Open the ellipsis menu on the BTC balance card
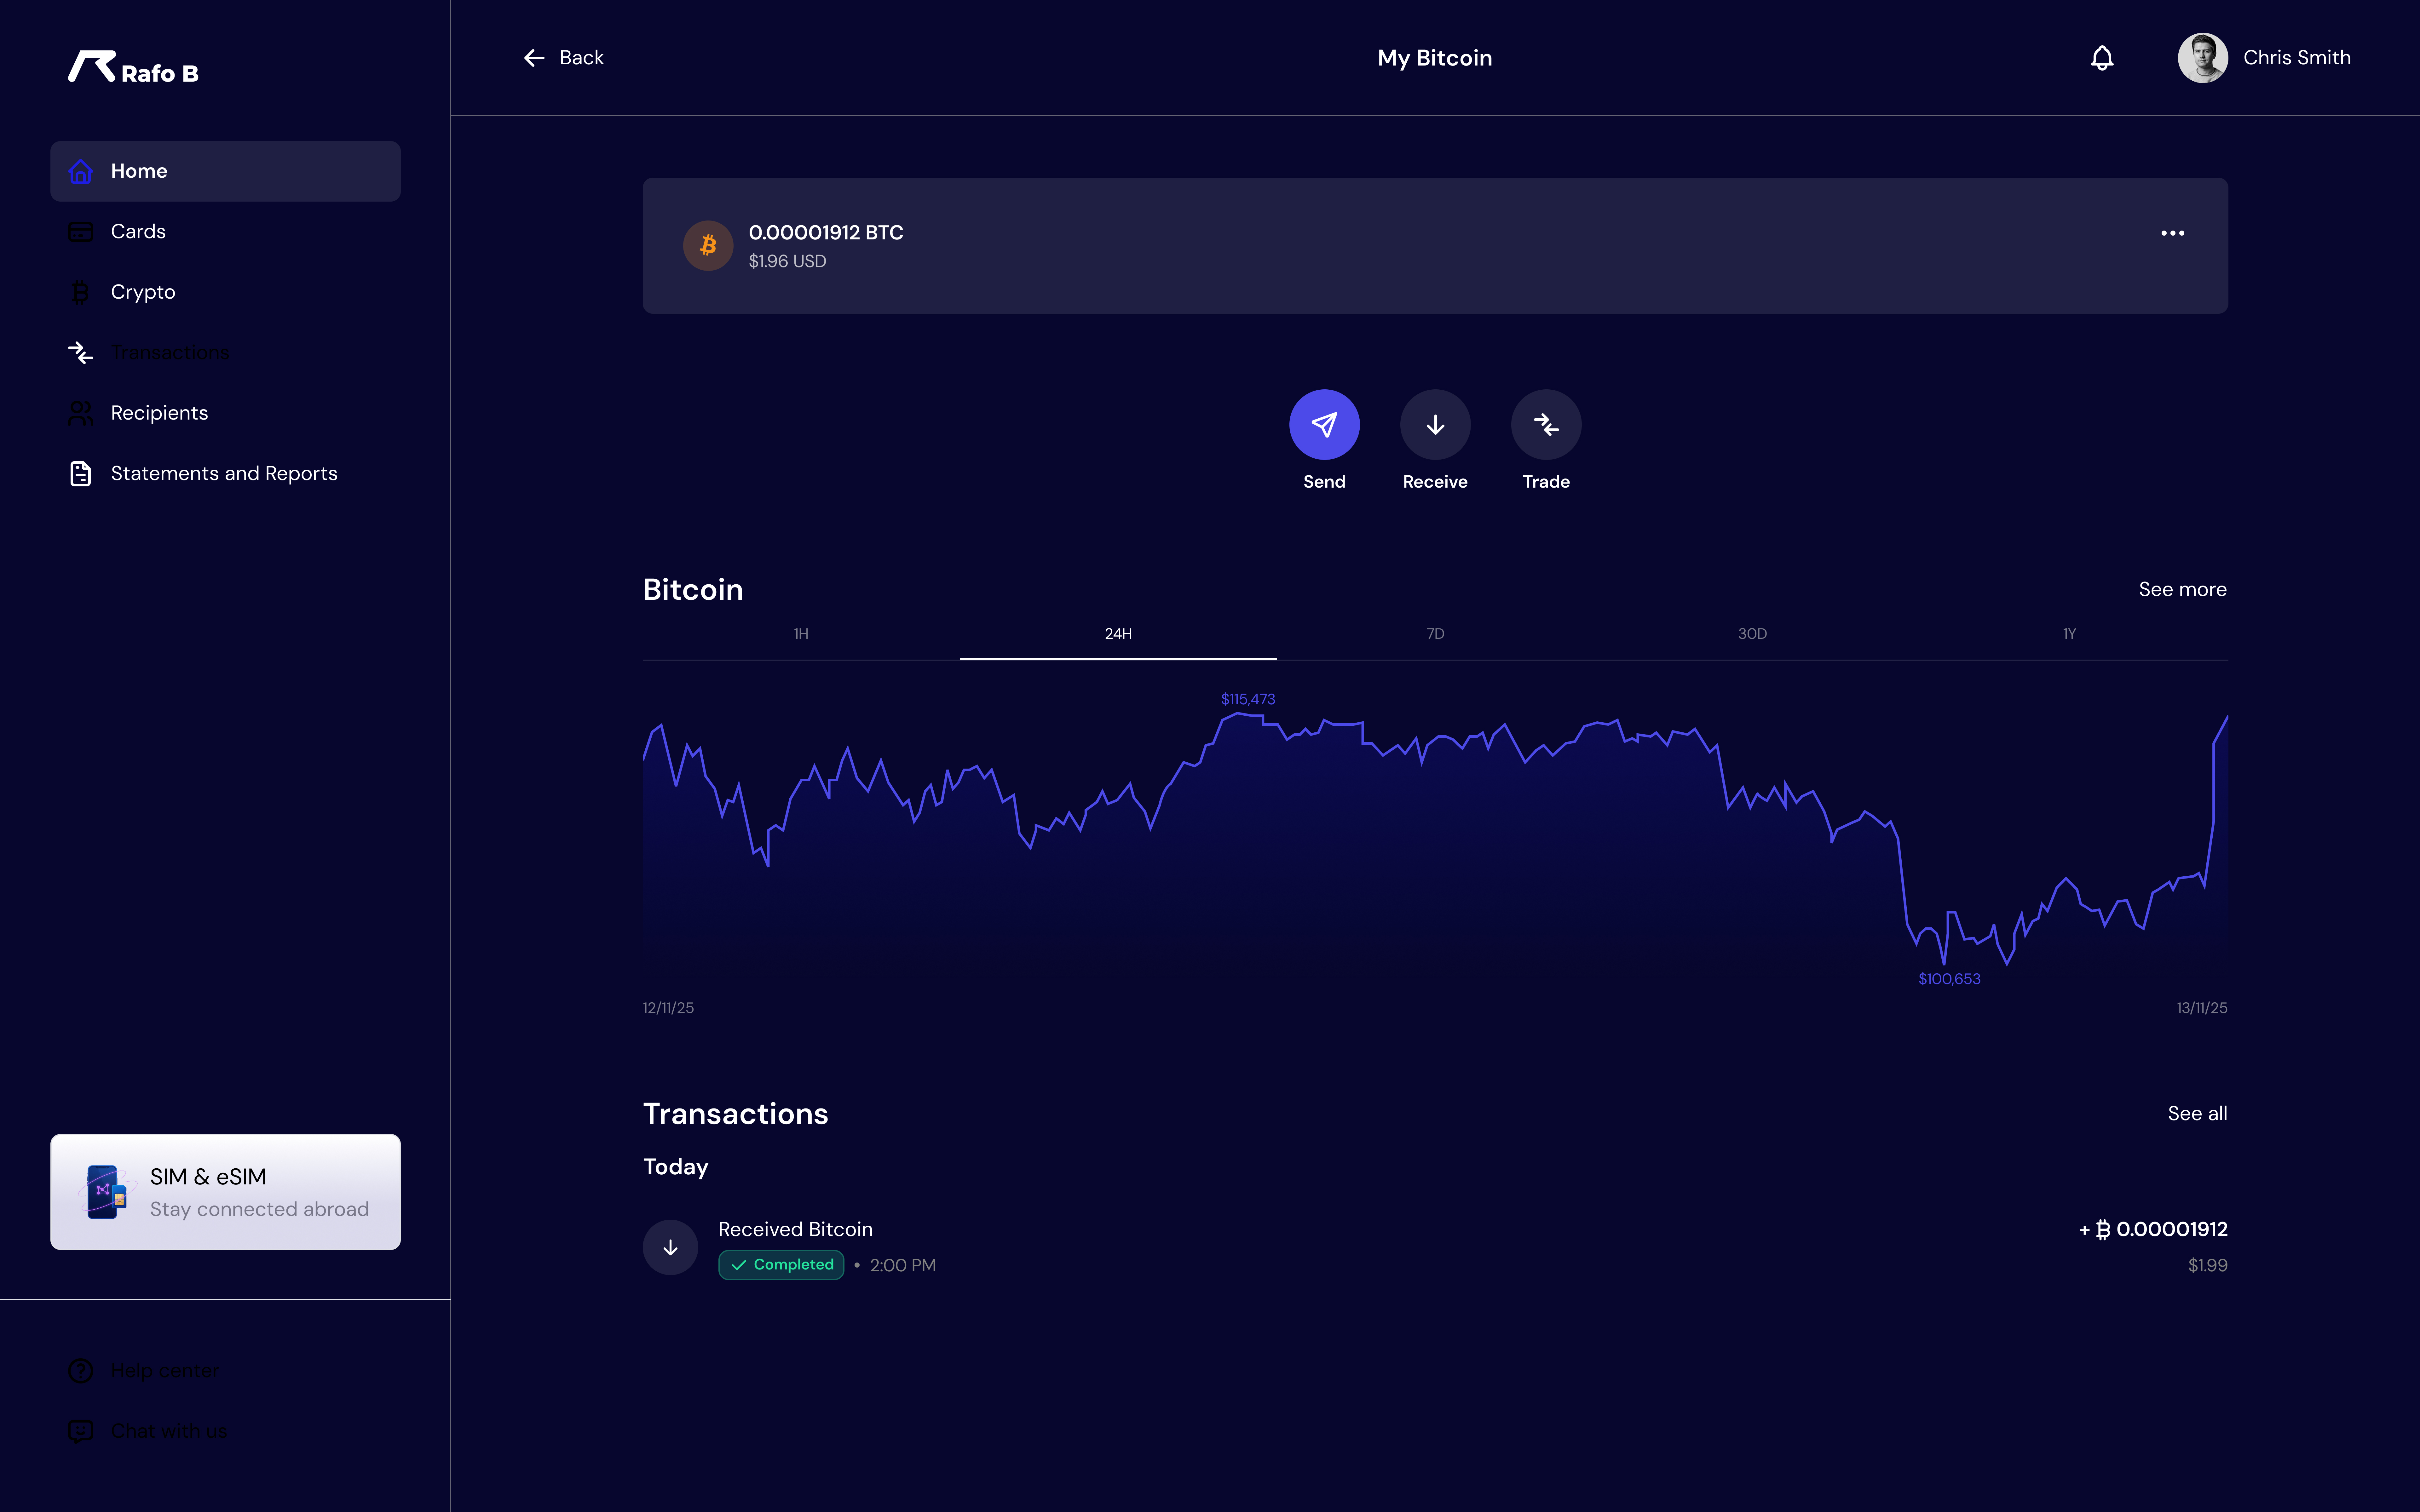 [2172, 233]
